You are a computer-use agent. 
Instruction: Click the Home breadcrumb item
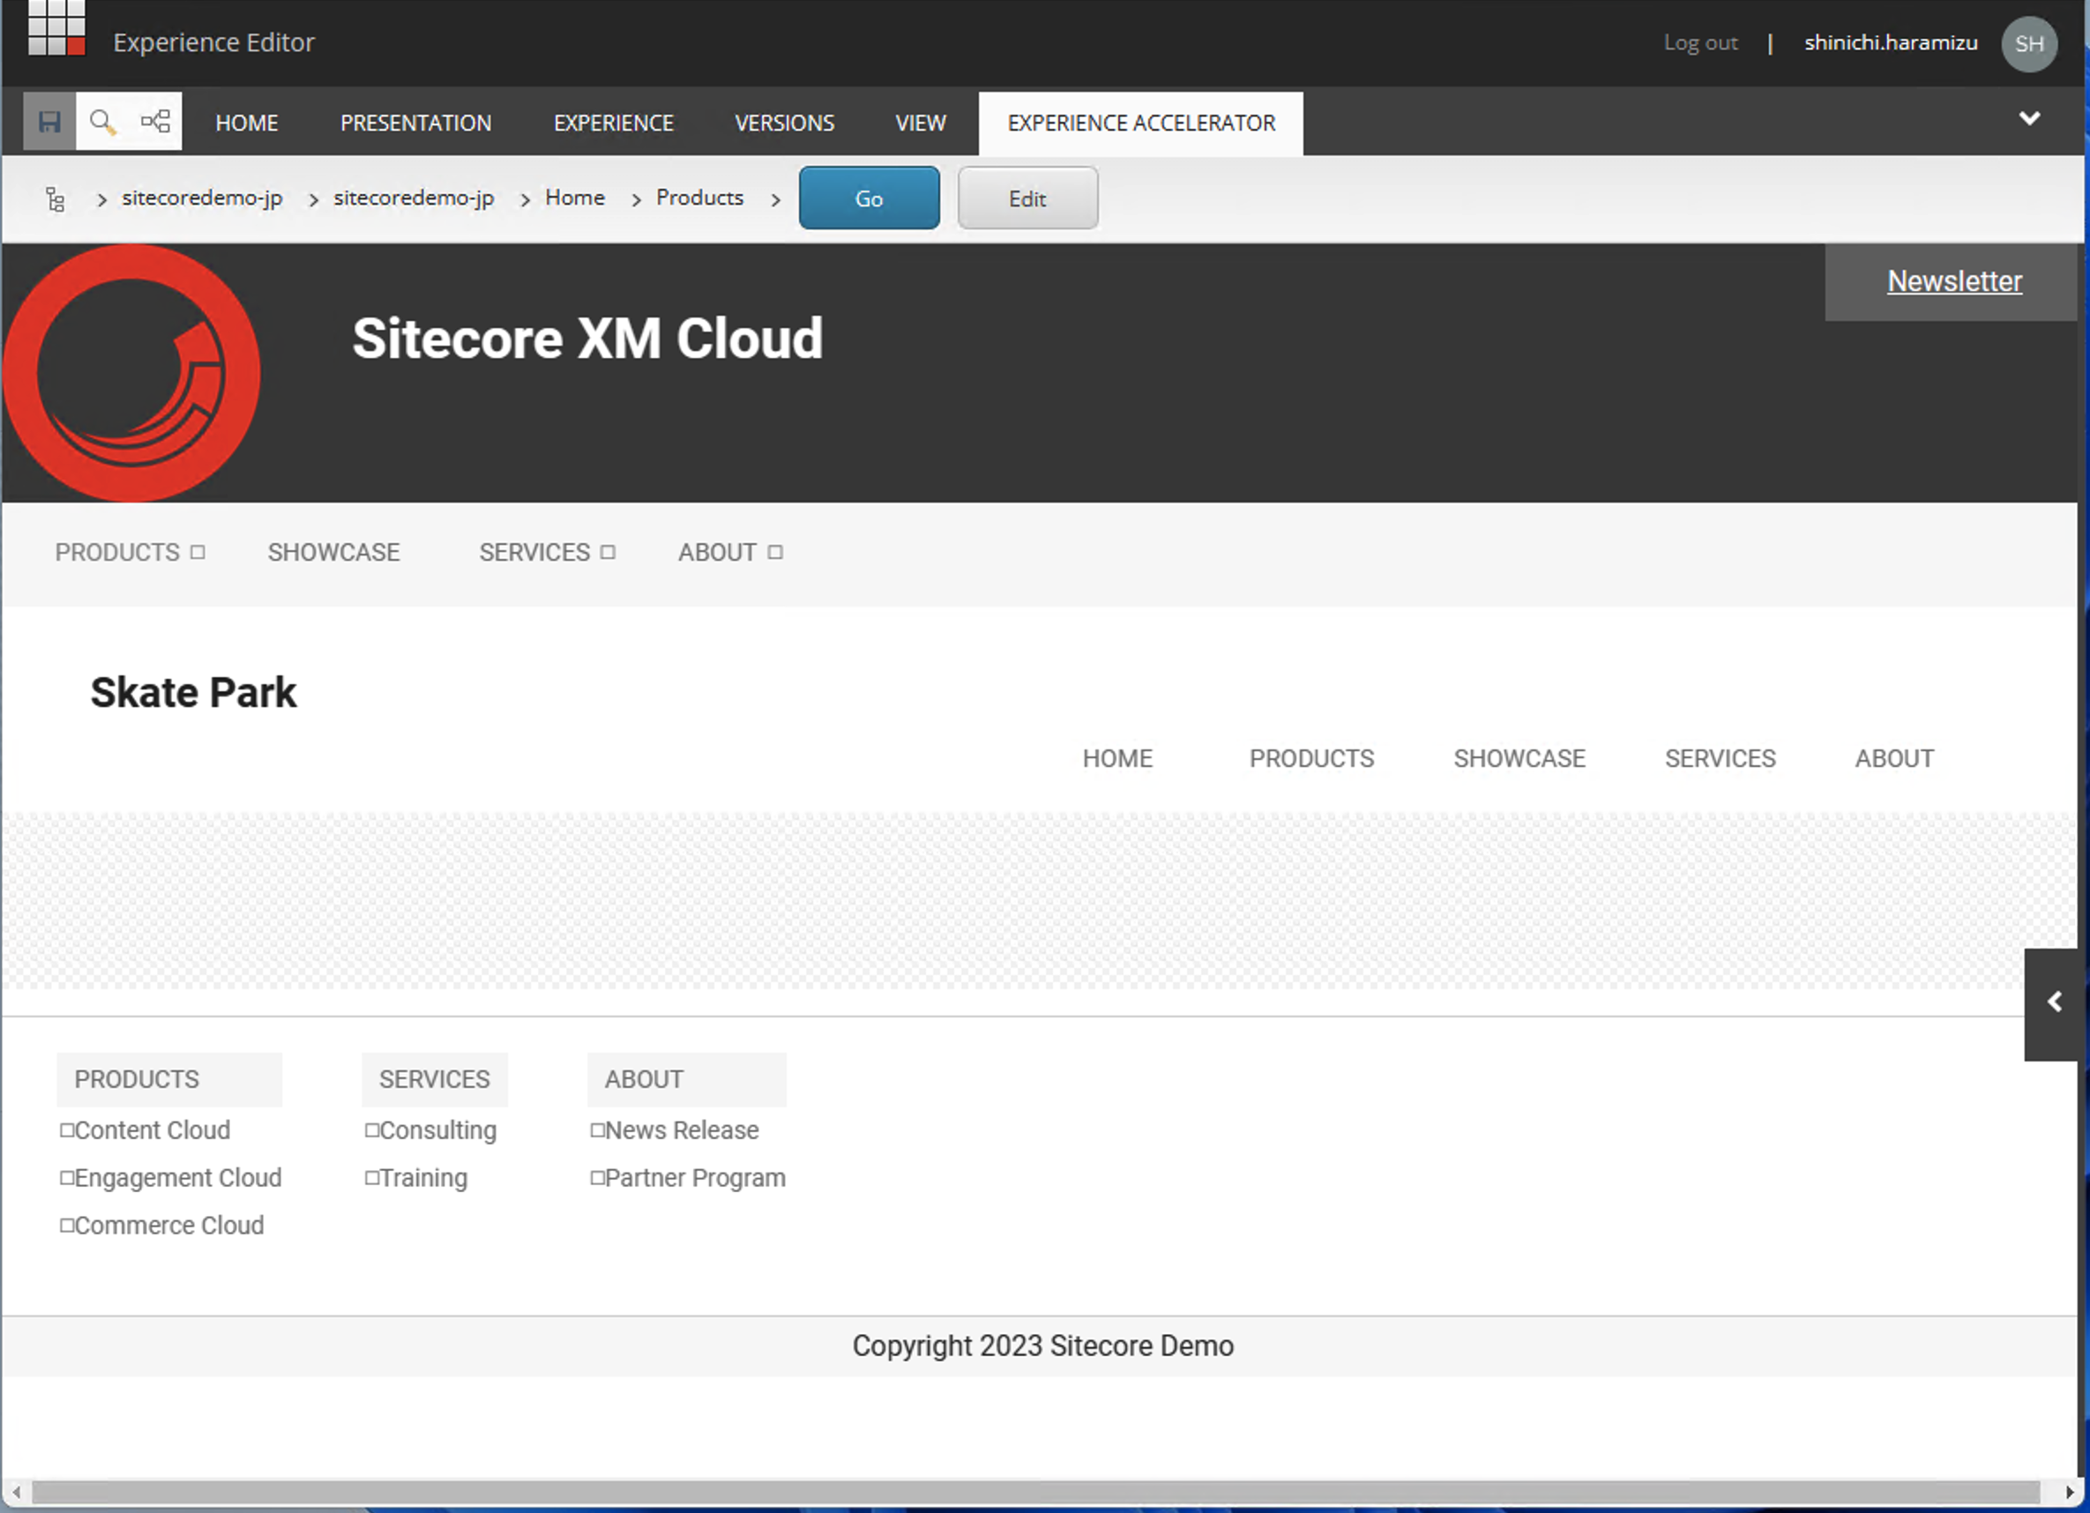(575, 198)
